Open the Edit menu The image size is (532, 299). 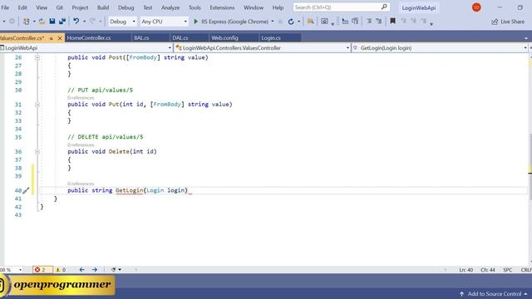(22, 7)
